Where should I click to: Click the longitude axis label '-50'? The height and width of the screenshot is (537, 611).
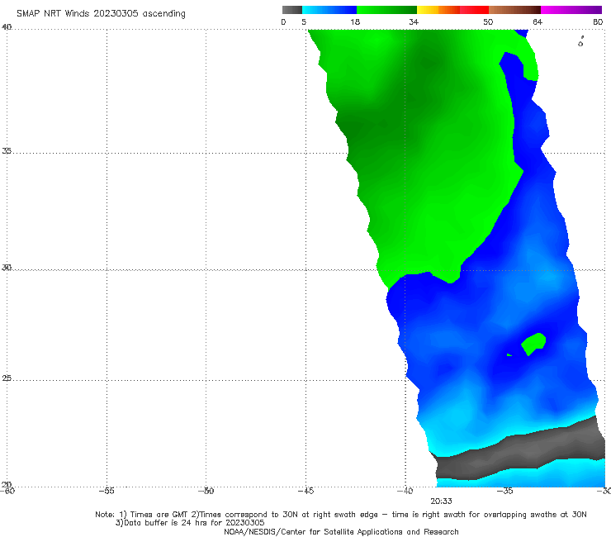tap(206, 491)
